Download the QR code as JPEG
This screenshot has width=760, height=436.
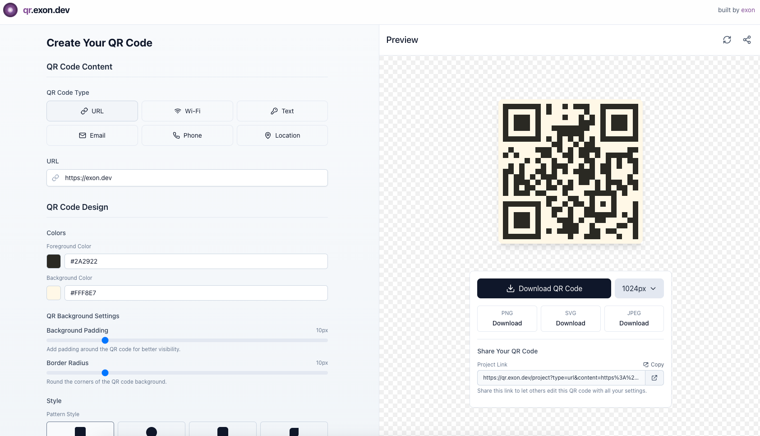634,319
